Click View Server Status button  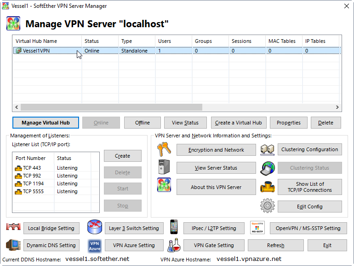[216, 168]
